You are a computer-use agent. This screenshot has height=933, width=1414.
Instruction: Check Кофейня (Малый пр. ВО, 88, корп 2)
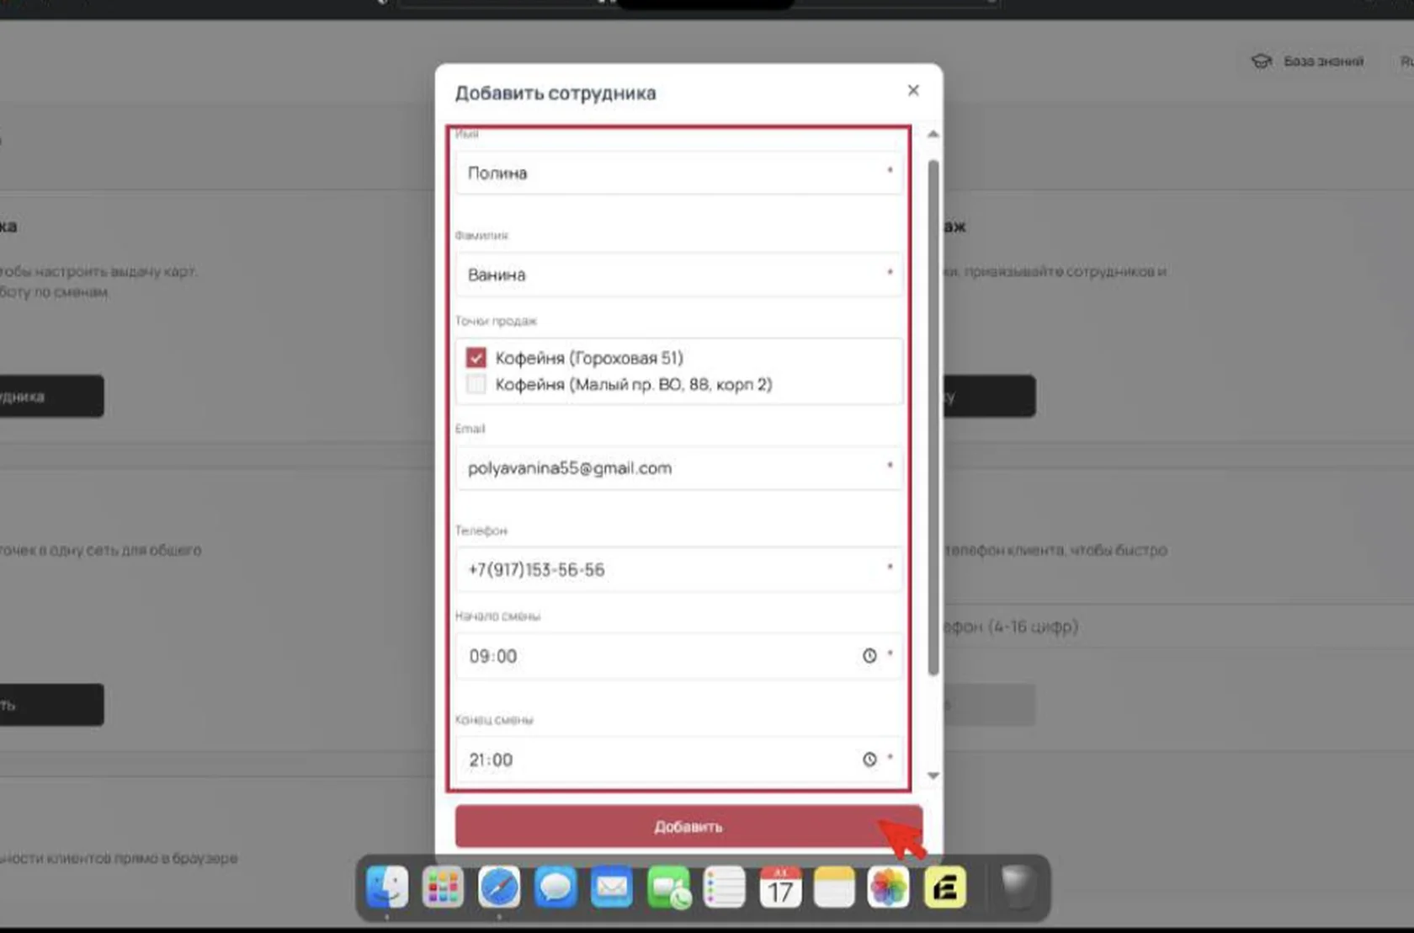pos(476,384)
